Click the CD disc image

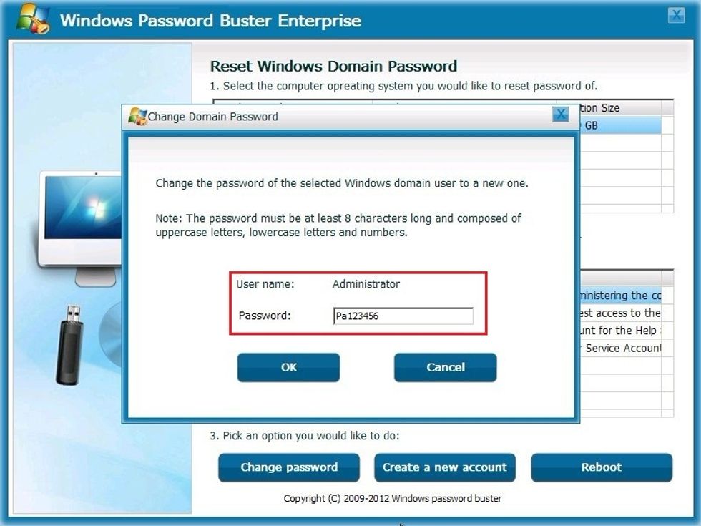(x=110, y=333)
